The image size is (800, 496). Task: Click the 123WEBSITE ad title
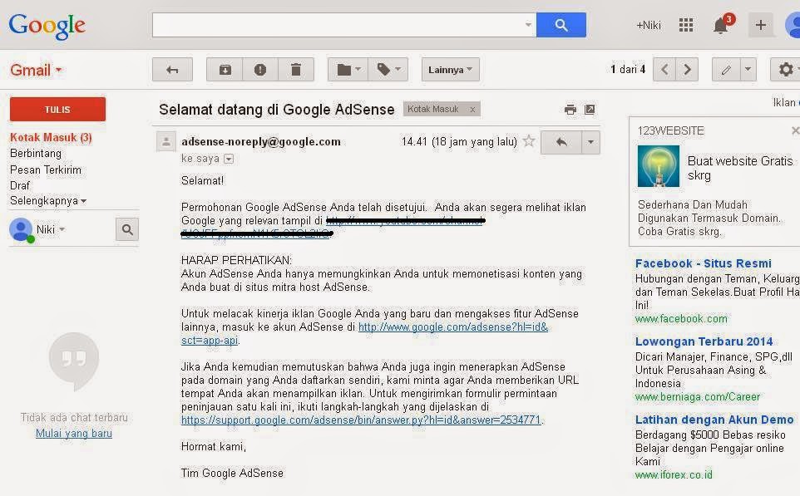(670, 131)
